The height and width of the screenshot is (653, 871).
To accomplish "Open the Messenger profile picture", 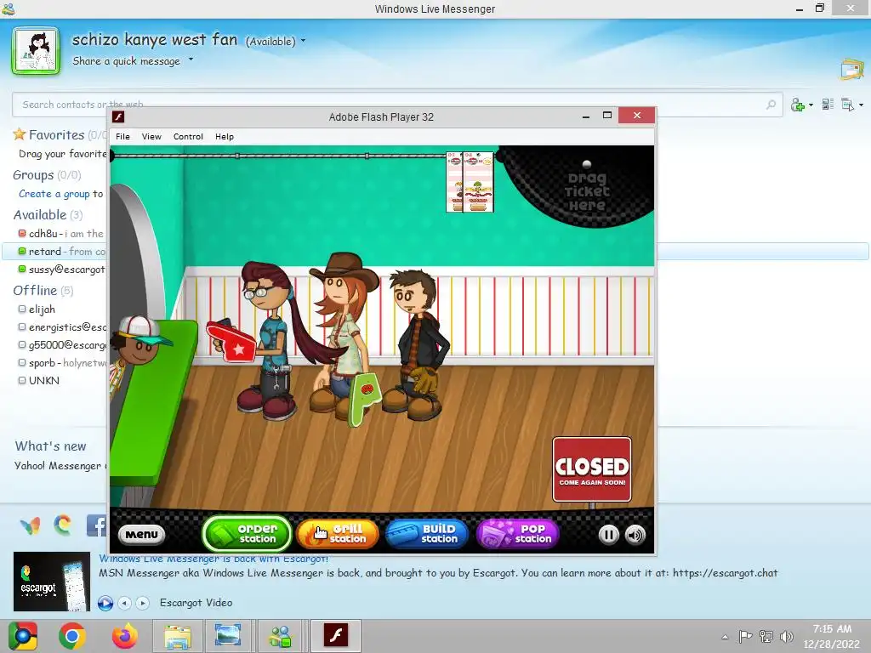I will click(x=36, y=50).
